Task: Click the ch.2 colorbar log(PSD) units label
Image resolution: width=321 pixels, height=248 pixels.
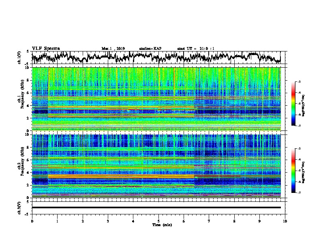Action: coord(304,172)
